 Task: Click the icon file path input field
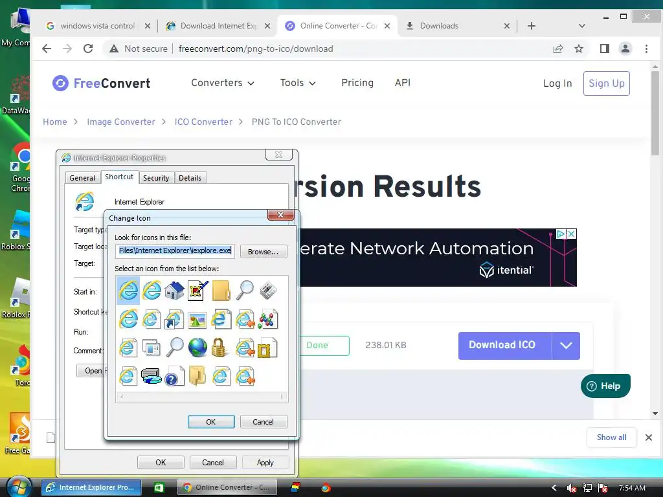(175, 250)
